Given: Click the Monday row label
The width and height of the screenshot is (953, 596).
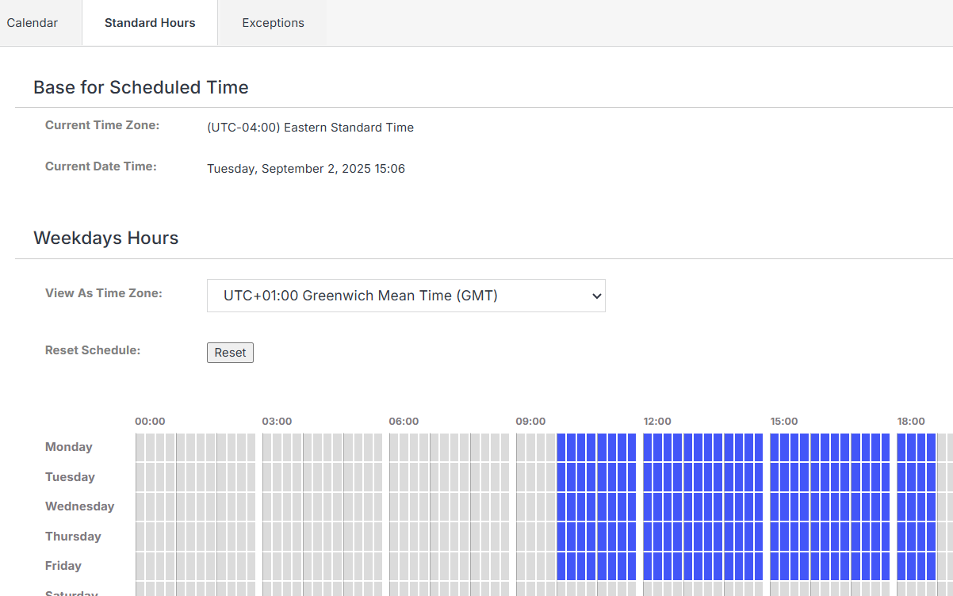Looking at the screenshot, I should pos(69,447).
